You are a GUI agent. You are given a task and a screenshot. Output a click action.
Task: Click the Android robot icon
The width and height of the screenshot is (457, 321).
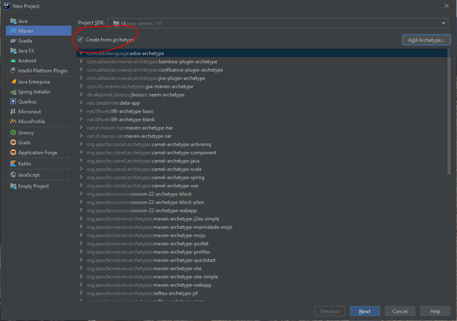click(13, 61)
